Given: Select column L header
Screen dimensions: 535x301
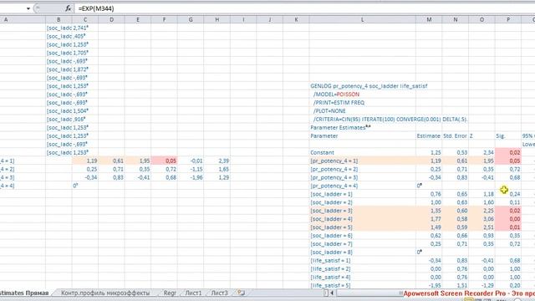Looking at the screenshot, I should pyautogui.click(x=362, y=20).
